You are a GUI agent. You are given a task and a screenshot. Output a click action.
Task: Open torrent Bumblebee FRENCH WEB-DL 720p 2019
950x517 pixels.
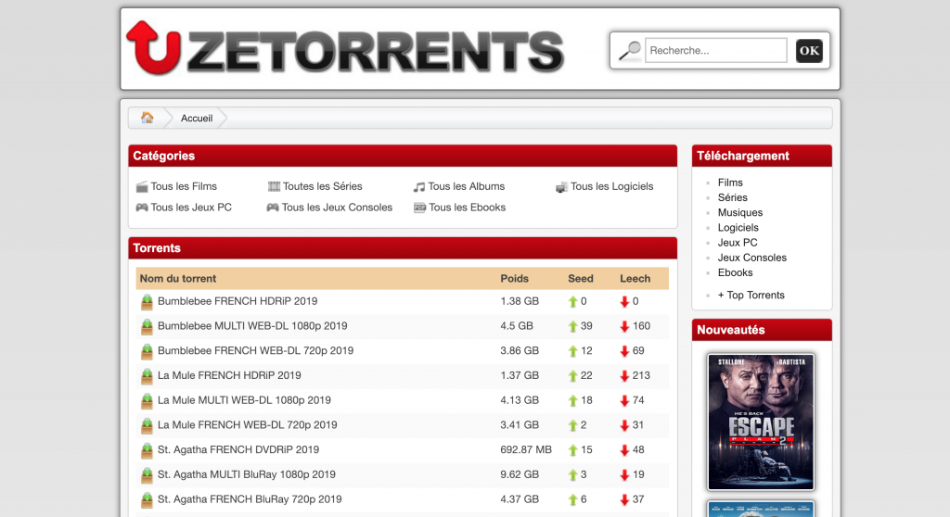coord(256,350)
